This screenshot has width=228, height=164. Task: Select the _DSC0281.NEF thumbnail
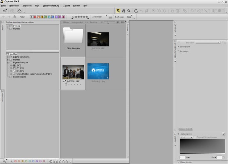[x=73, y=72]
